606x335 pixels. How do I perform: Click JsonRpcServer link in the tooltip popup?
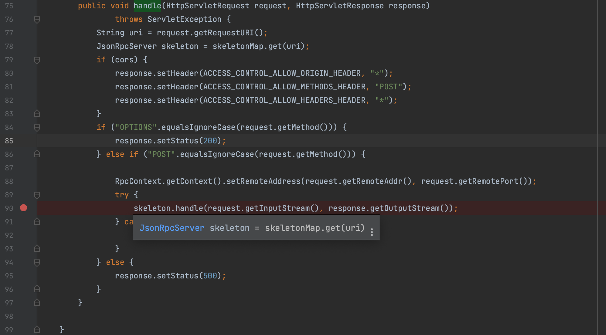(172, 228)
